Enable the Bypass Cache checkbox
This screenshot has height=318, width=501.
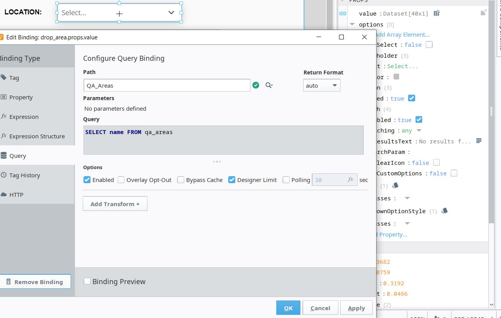pyautogui.click(x=181, y=180)
